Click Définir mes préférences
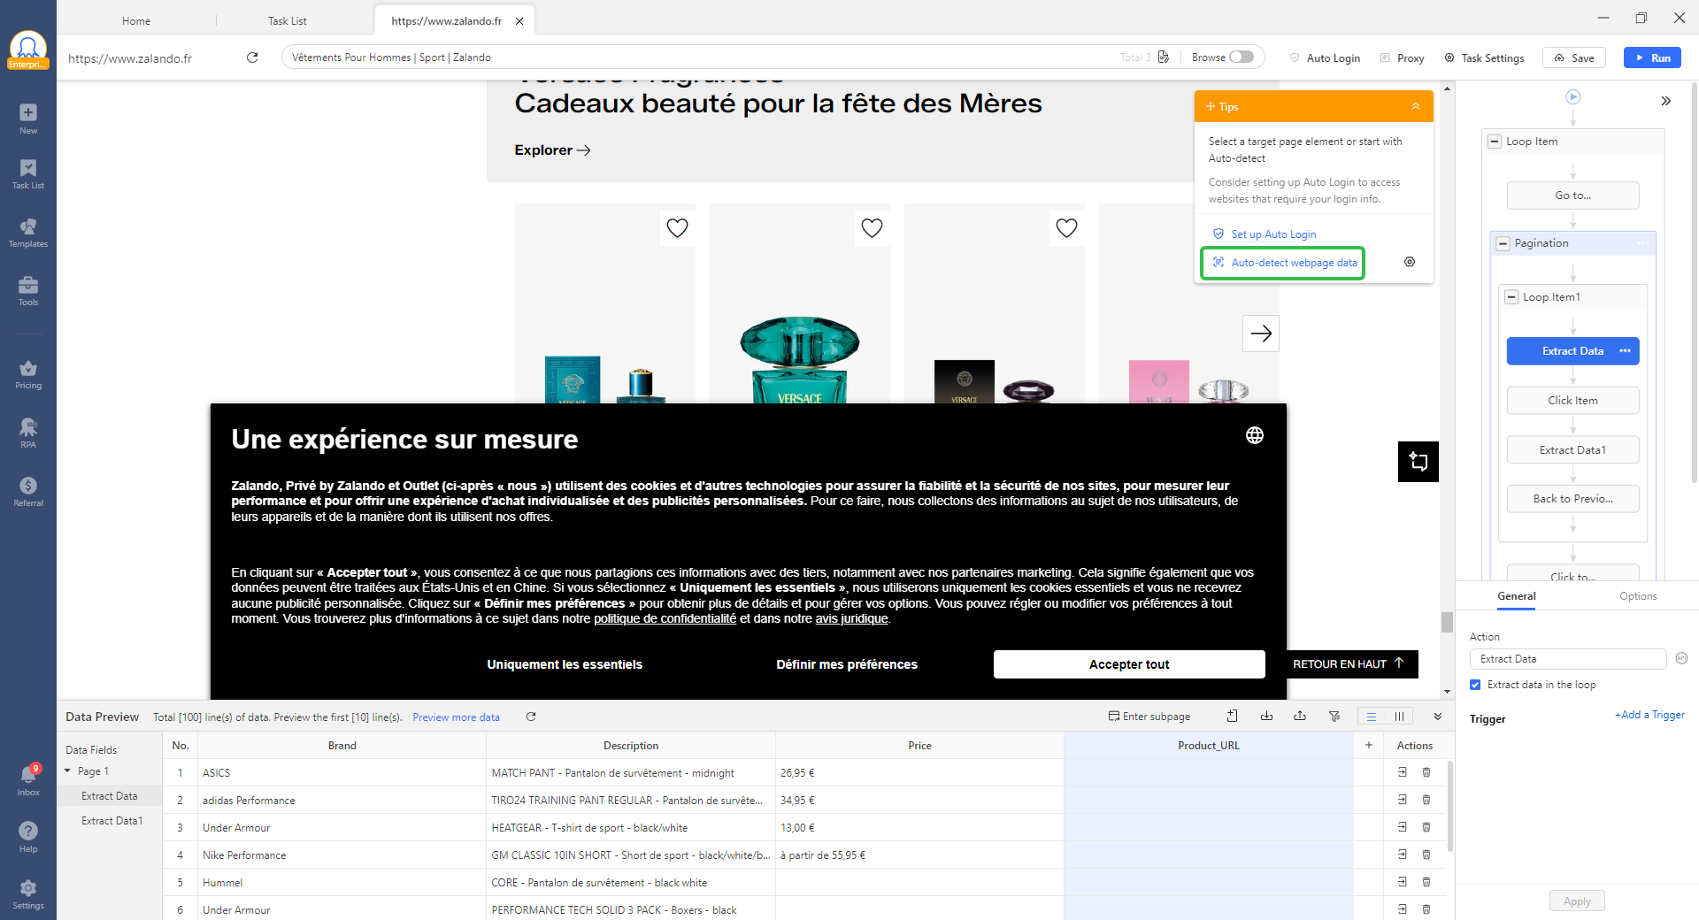 pyautogui.click(x=847, y=664)
